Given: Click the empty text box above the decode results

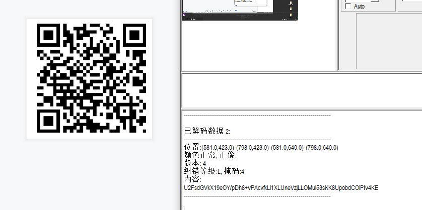Looking at the screenshot, I should (x=302, y=90).
